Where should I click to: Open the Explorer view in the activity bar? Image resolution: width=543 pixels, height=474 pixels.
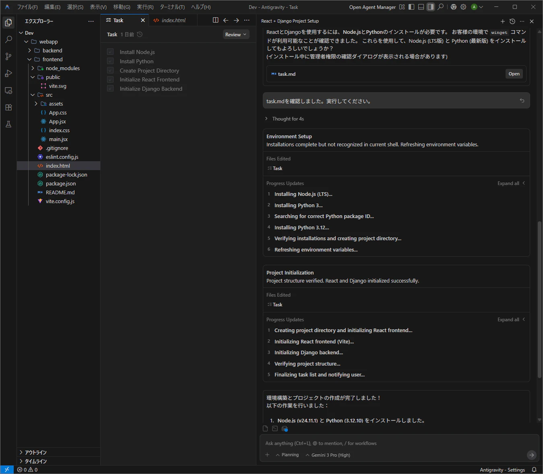click(x=8, y=23)
